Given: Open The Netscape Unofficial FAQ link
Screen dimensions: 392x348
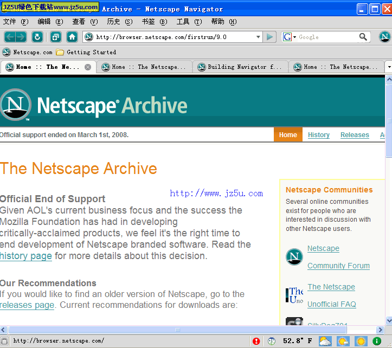Looking at the screenshot, I should [331, 295].
